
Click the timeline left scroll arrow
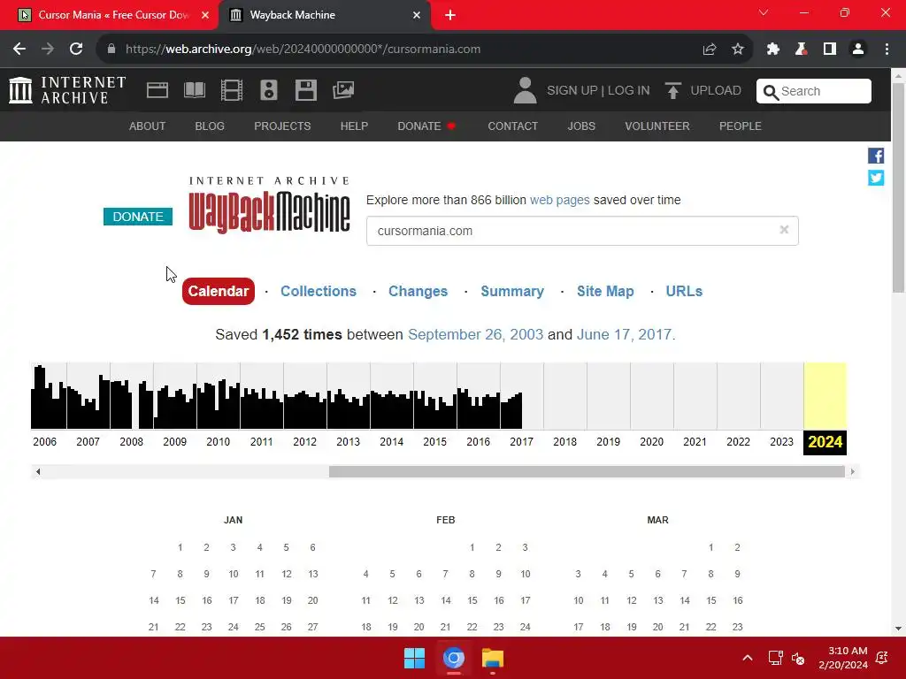[38, 472]
